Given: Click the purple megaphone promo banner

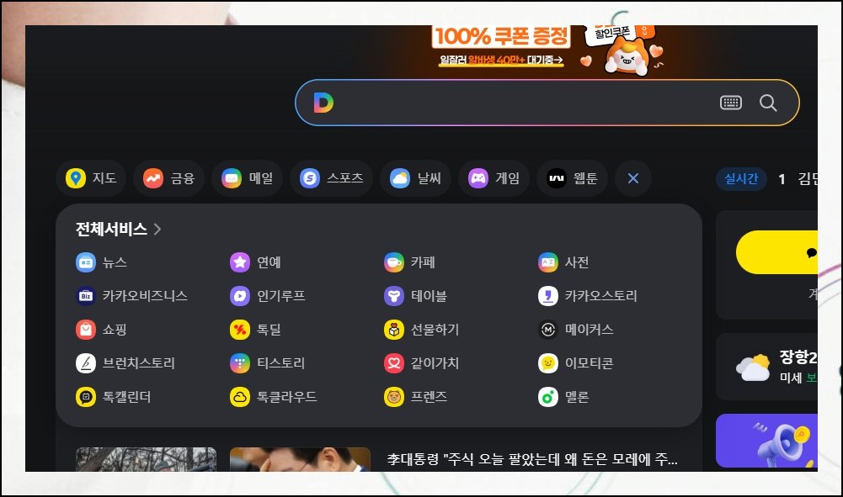Looking at the screenshot, I should (x=766, y=440).
